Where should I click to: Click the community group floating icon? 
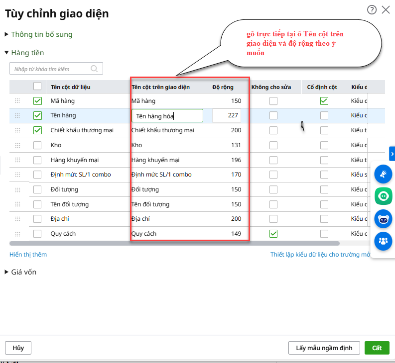[x=383, y=241]
